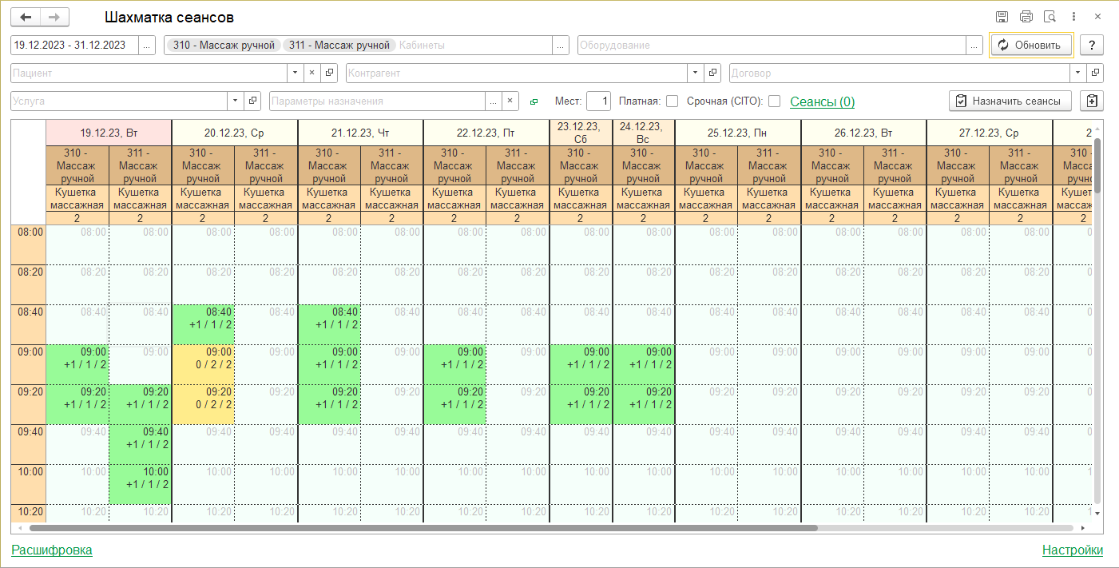Open the Услуга dropdown arrow
Viewport: 1119px width, 568px height.
click(235, 101)
